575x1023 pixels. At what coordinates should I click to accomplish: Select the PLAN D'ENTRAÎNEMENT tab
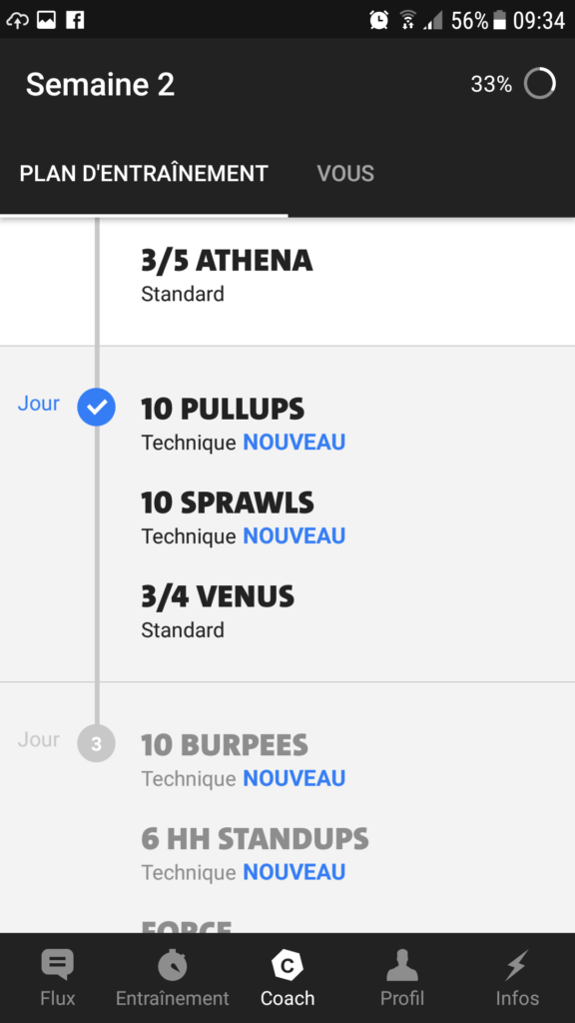[144, 174]
